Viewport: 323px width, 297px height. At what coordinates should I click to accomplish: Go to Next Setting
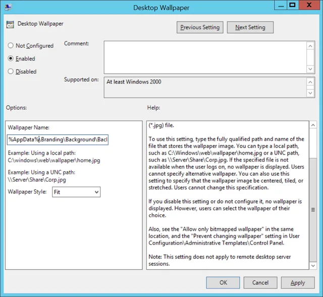tap(250, 27)
